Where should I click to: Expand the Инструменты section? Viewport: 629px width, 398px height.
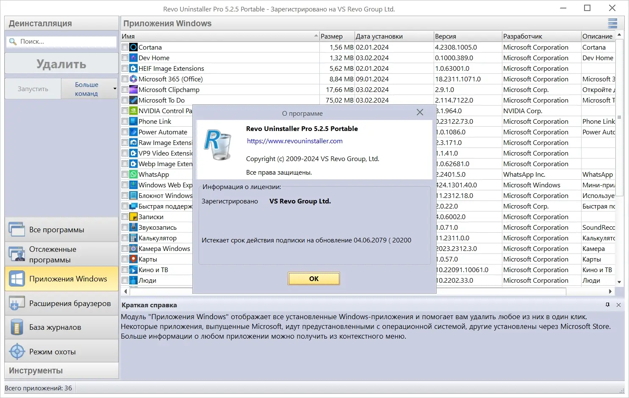pyautogui.click(x=61, y=370)
